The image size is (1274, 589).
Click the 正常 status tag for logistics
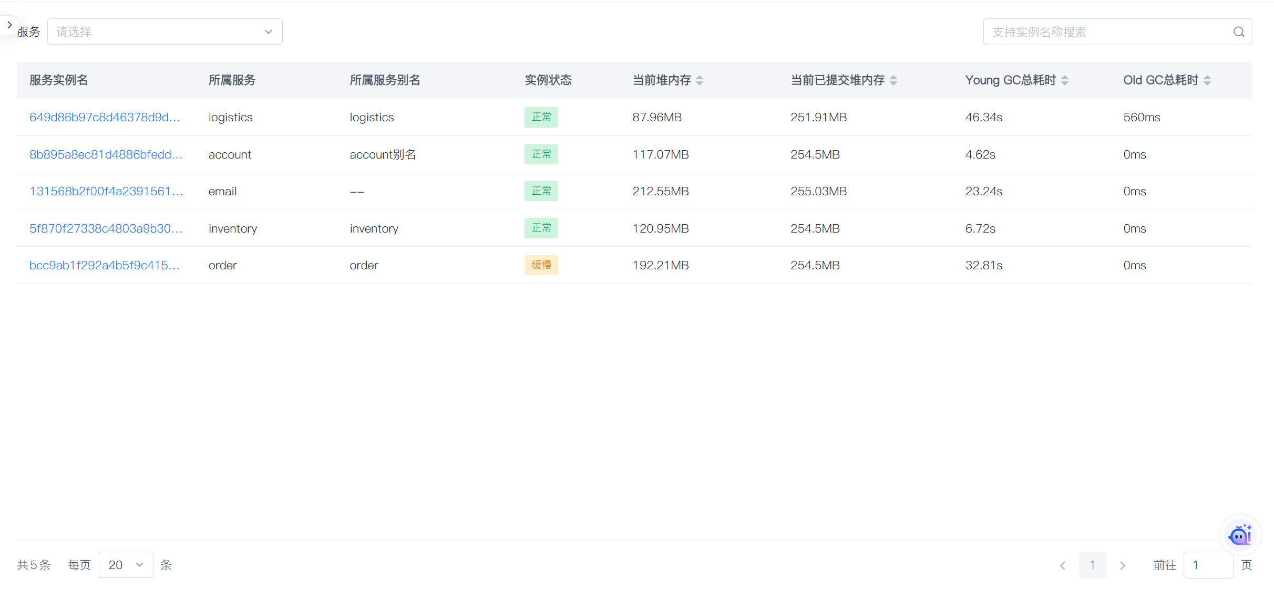541,117
